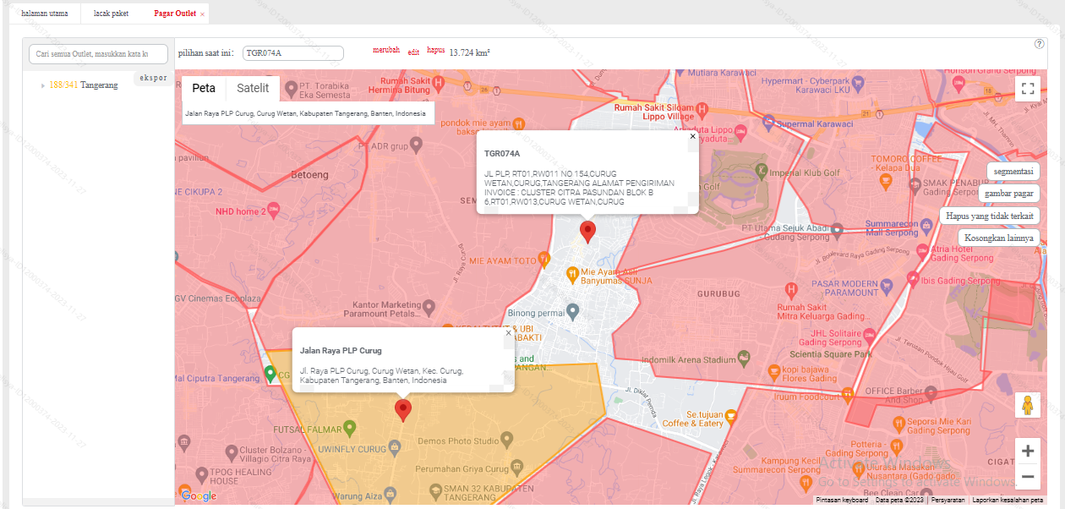Click the Google logo on map

click(199, 496)
